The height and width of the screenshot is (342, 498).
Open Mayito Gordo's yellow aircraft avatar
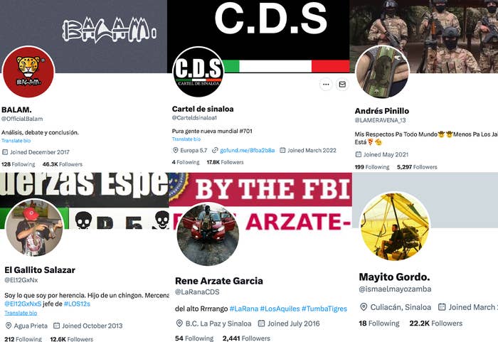coord(395,226)
